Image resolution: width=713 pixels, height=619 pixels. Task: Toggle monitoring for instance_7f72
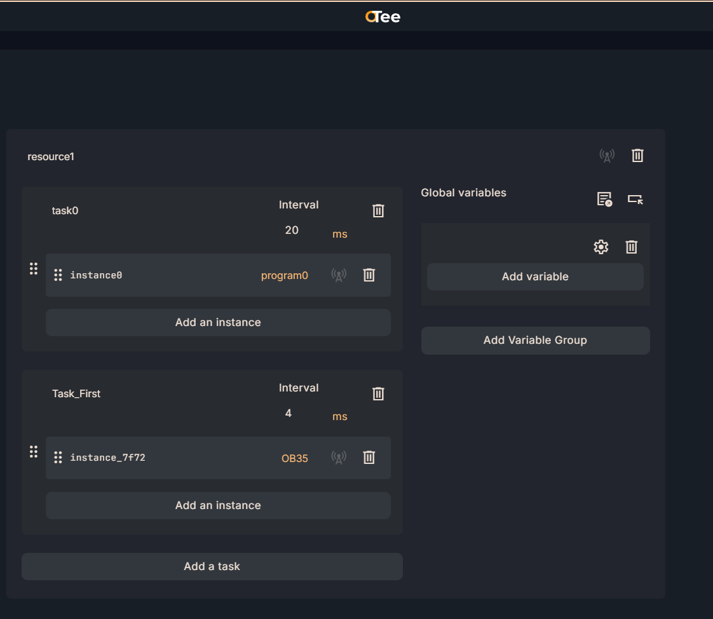(339, 458)
